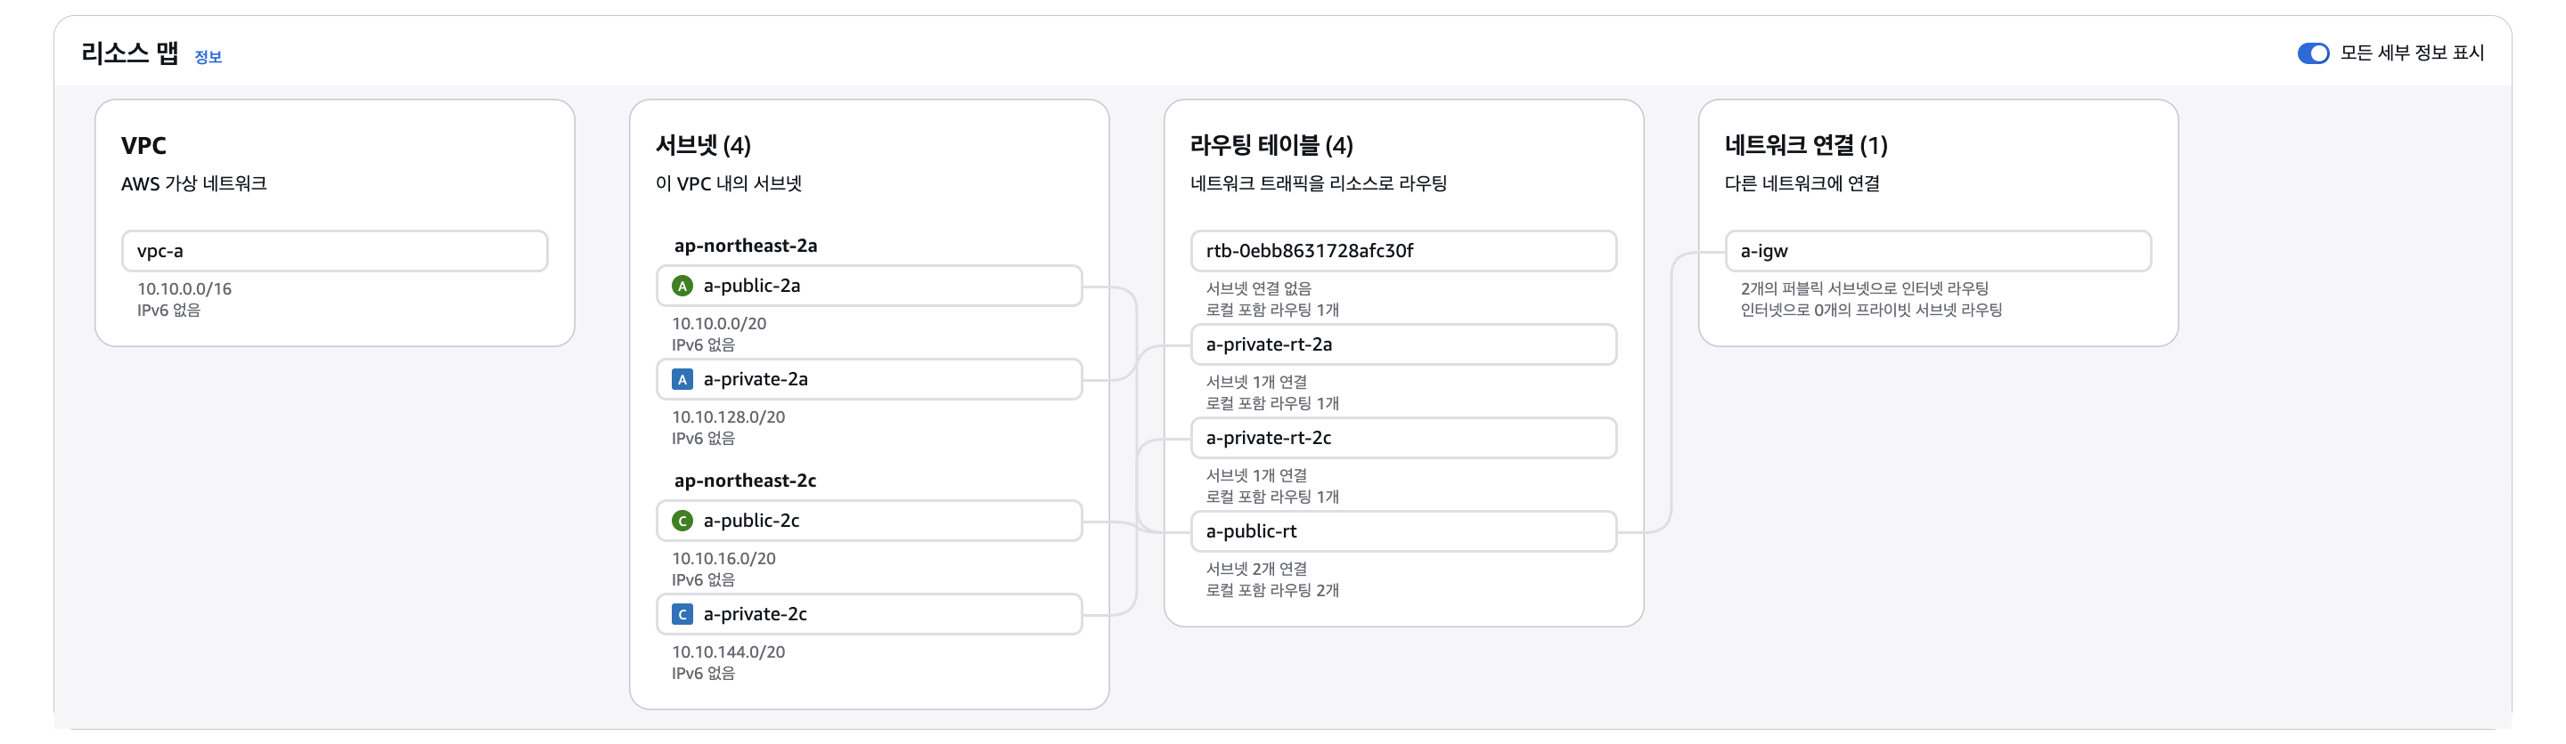
Task: Select the vpc-a VPC box
Action: click(335, 251)
